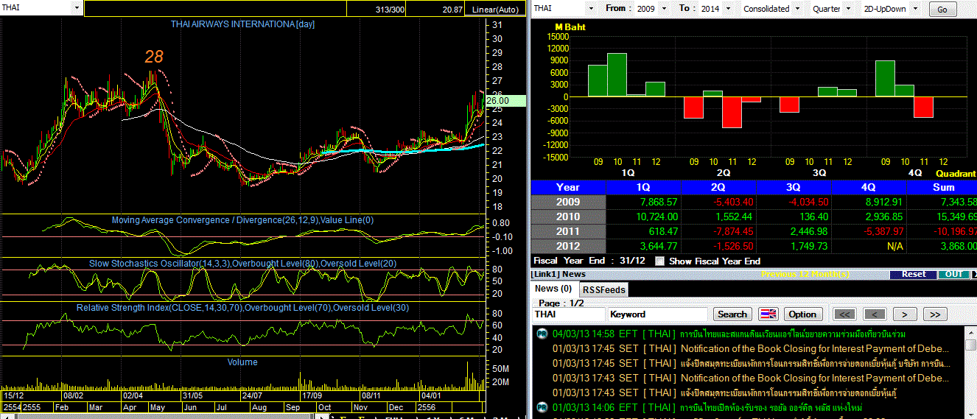Go to the first news page with <<
Screen dimensions: 977x419
click(844, 314)
